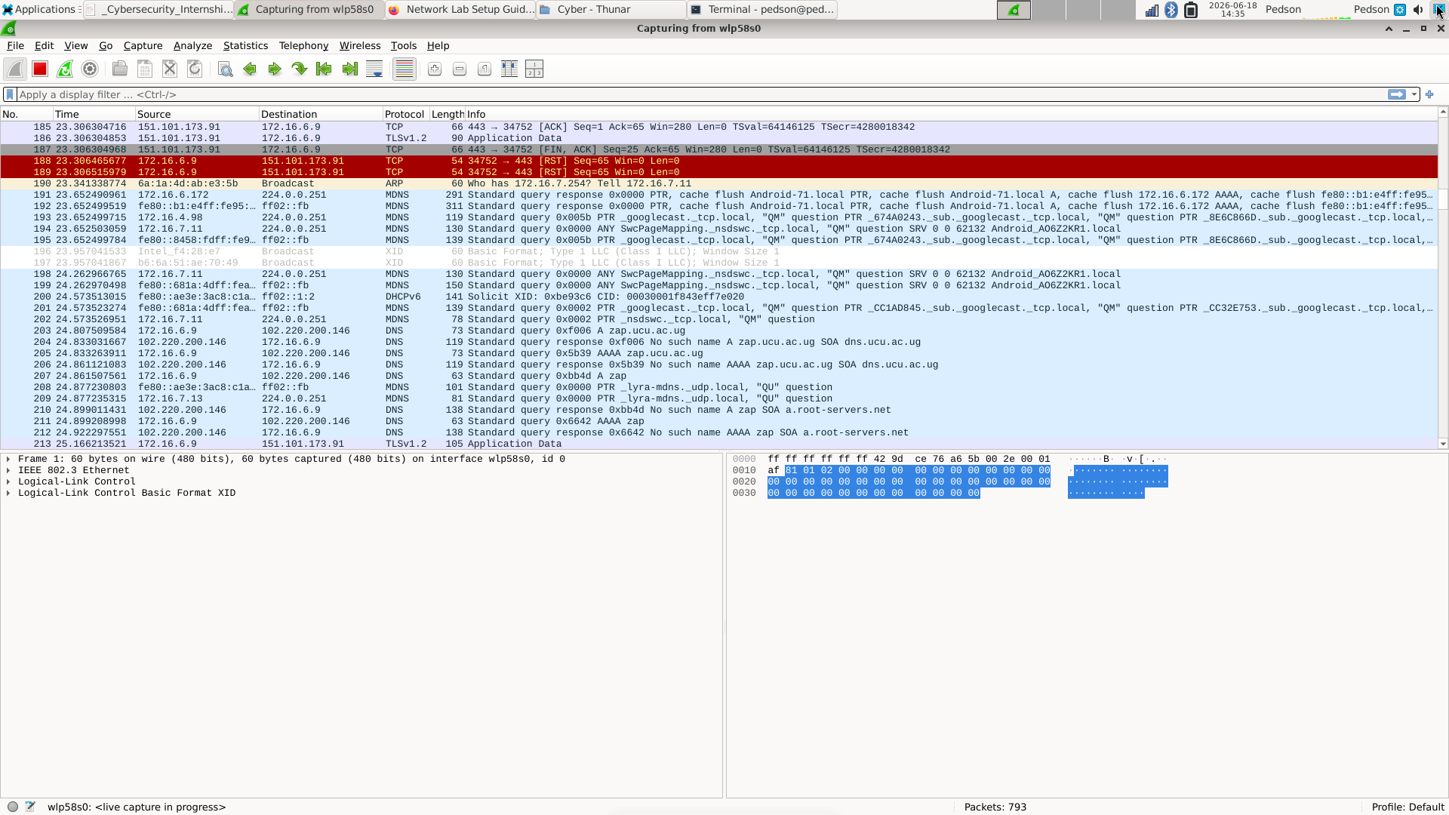Screen dimensions: 1449x815
Task: Open capture file properties icon in status bar
Action: [30, 807]
